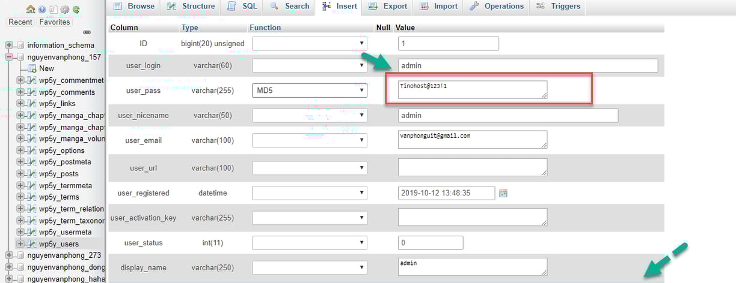Screen dimensions: 736x283
Task: Open the MD5 function dropdown for user_pass
Action: [309, 90]
